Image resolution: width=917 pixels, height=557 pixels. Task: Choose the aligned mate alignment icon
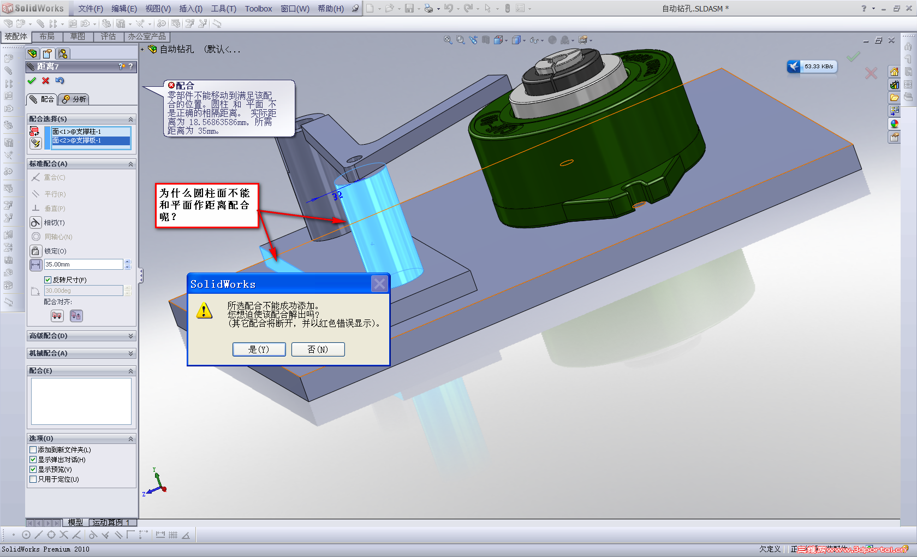57,316
